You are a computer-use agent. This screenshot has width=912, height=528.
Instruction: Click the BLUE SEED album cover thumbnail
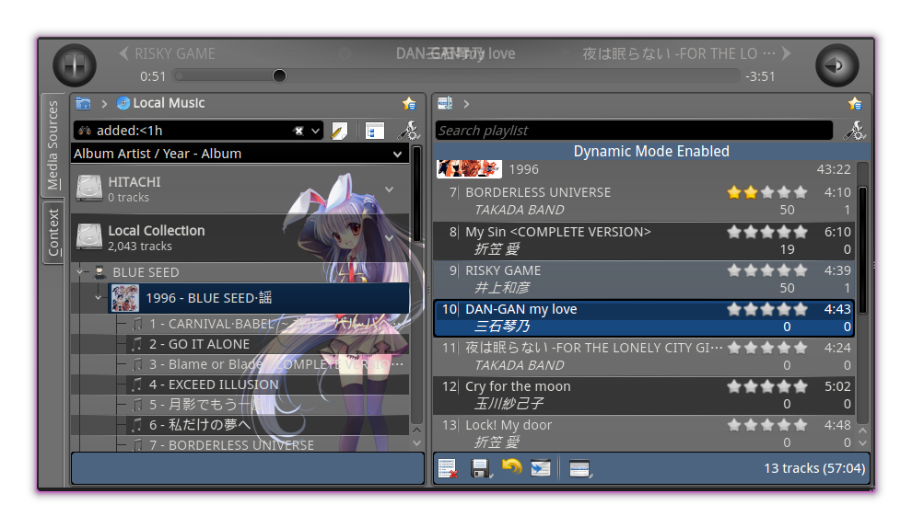pyautogui.click(x=125, y=298)
